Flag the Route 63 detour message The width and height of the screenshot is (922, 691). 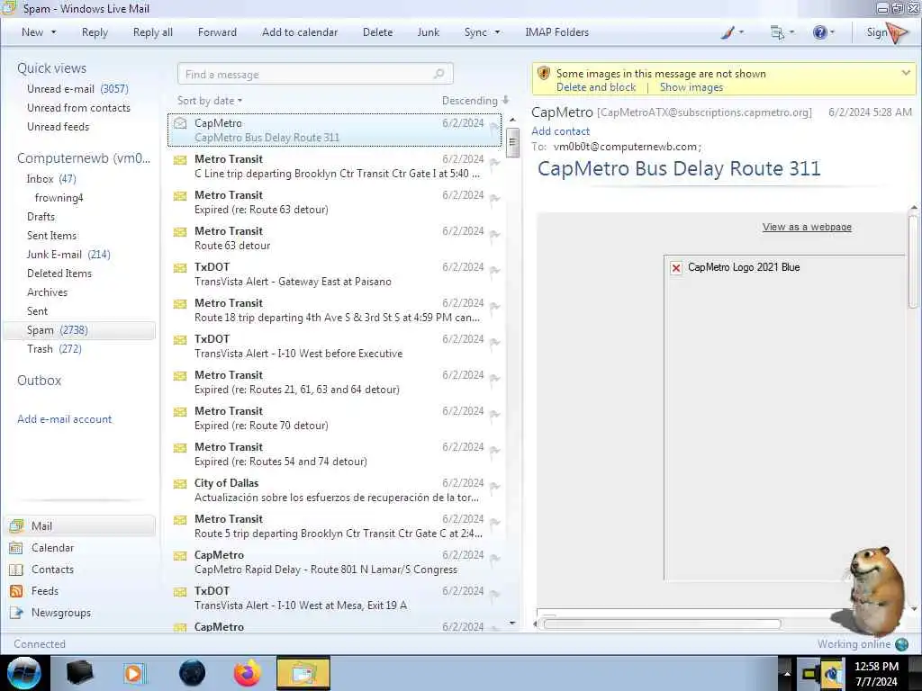point(494,235)
